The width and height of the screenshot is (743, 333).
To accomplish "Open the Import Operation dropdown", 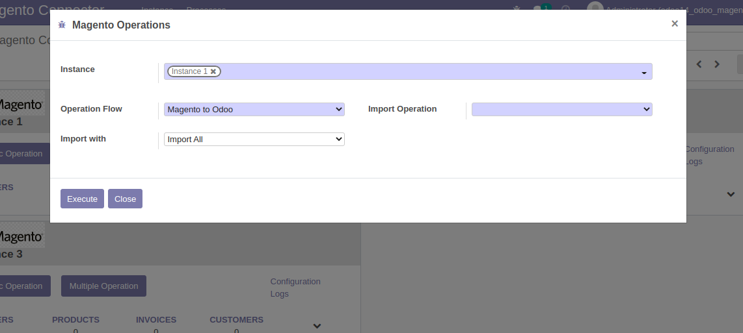I will pos(561,110).
